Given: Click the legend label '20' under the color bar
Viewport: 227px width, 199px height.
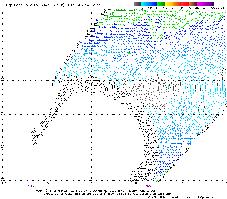Looking at the screenshot, I should (x=165, y=8).
